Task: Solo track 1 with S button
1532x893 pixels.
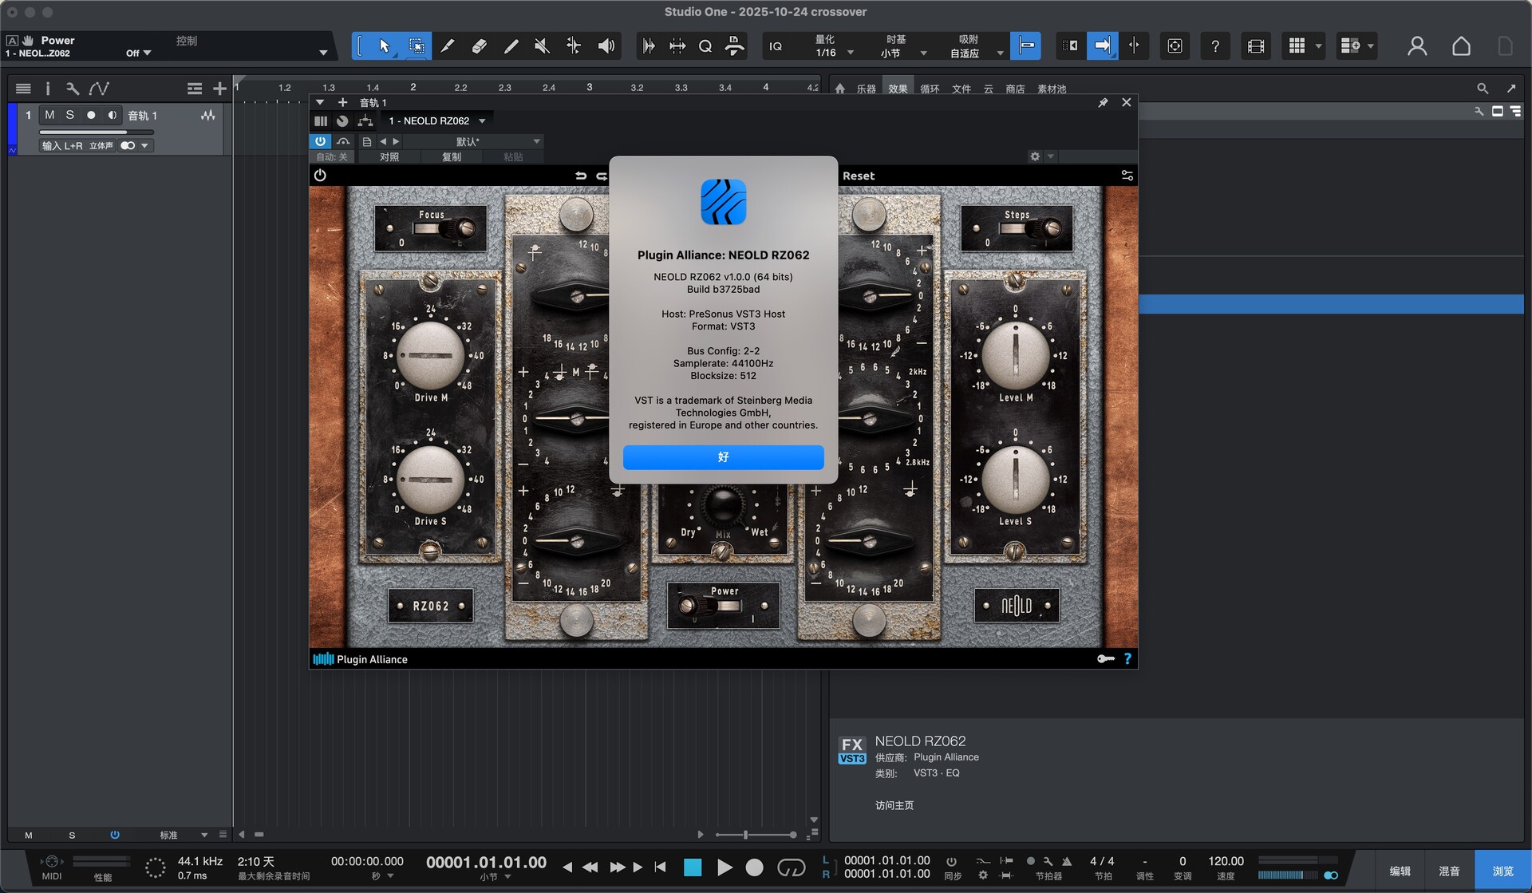Action: pos(70,115)
